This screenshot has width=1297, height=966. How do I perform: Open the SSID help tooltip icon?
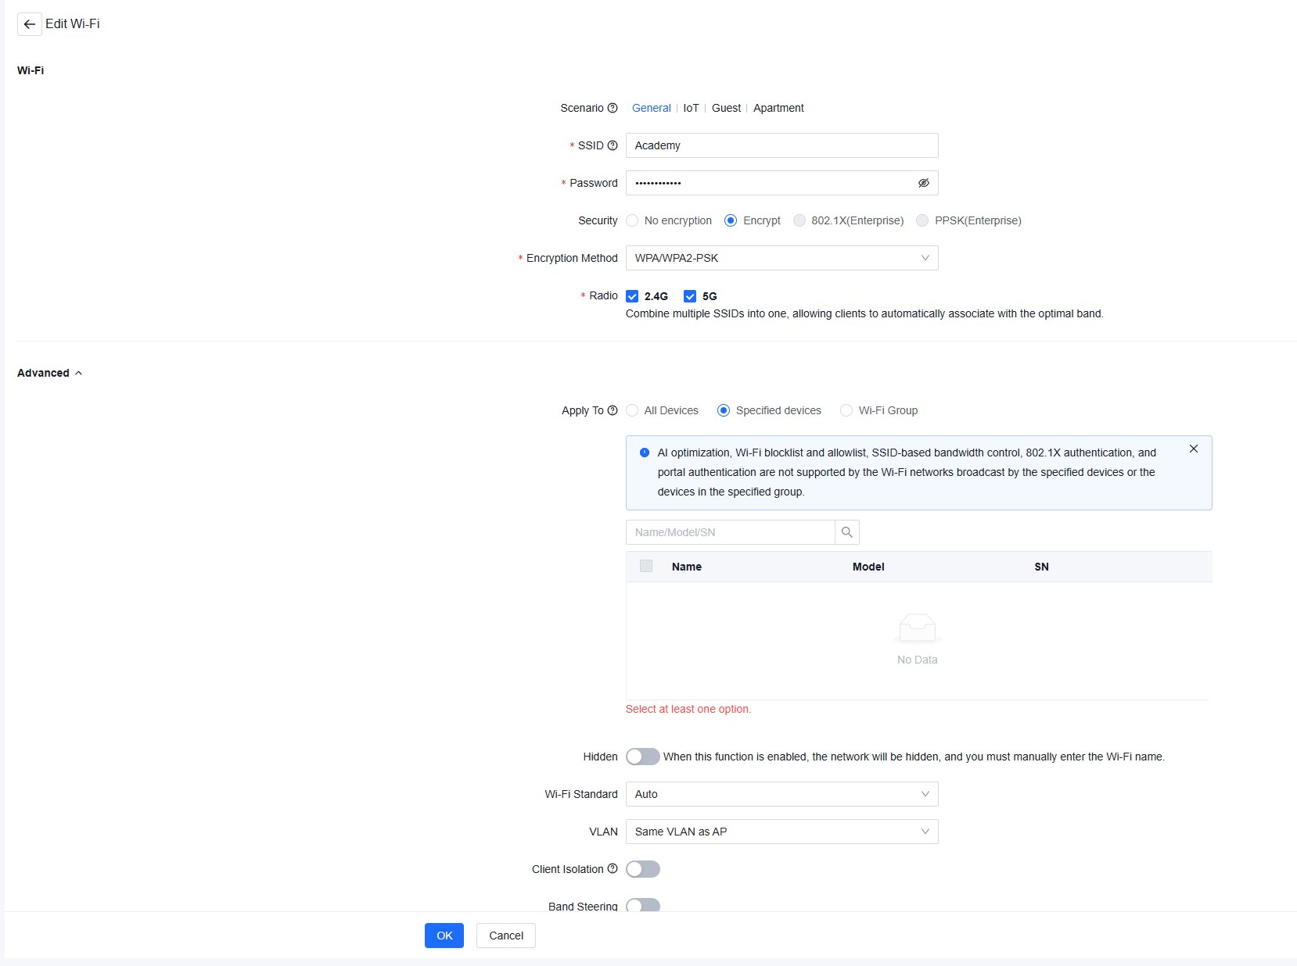coord(613,145)
